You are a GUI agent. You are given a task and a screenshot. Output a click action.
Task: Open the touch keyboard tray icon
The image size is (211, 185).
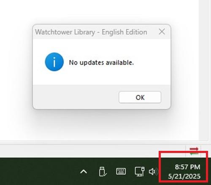(x=121, y=172)
